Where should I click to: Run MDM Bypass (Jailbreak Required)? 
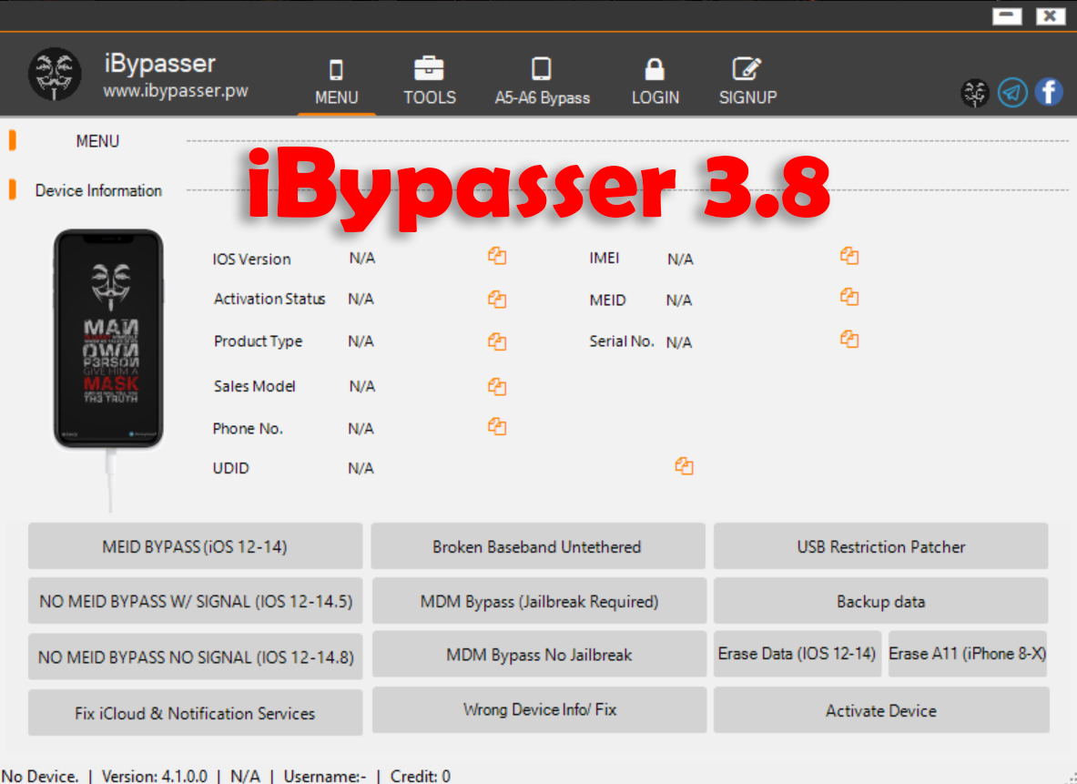point(539,601)
